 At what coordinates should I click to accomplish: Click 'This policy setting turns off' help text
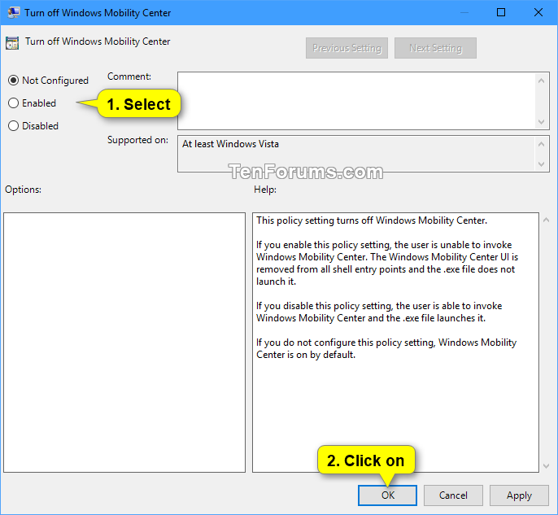tap(372, 220)
